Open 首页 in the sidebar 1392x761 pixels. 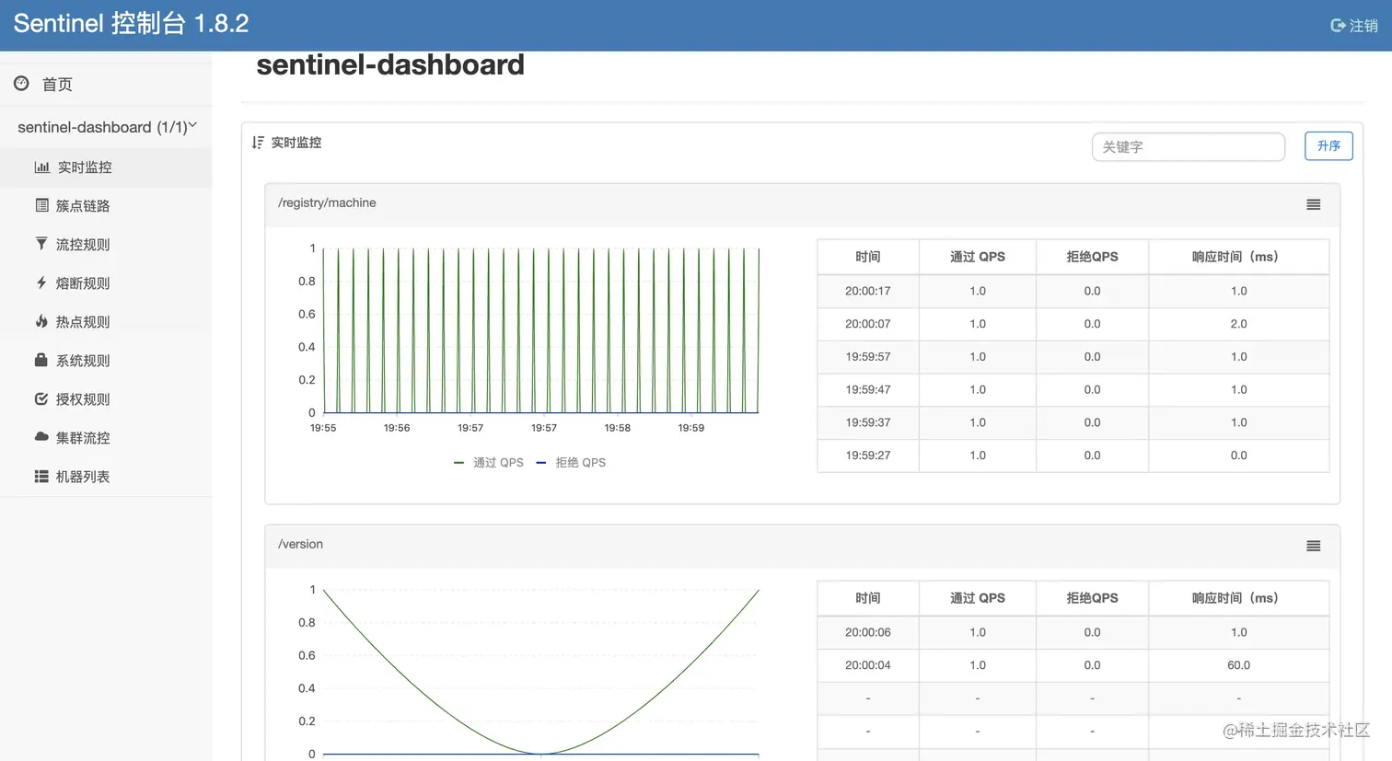tap(106, 84)
